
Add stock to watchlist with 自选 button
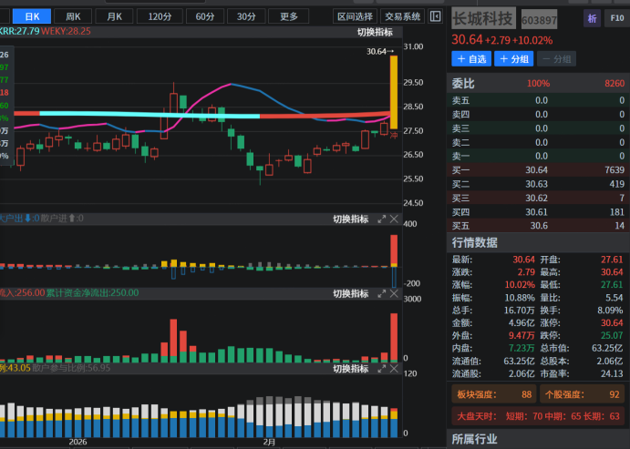coord(471,59)
